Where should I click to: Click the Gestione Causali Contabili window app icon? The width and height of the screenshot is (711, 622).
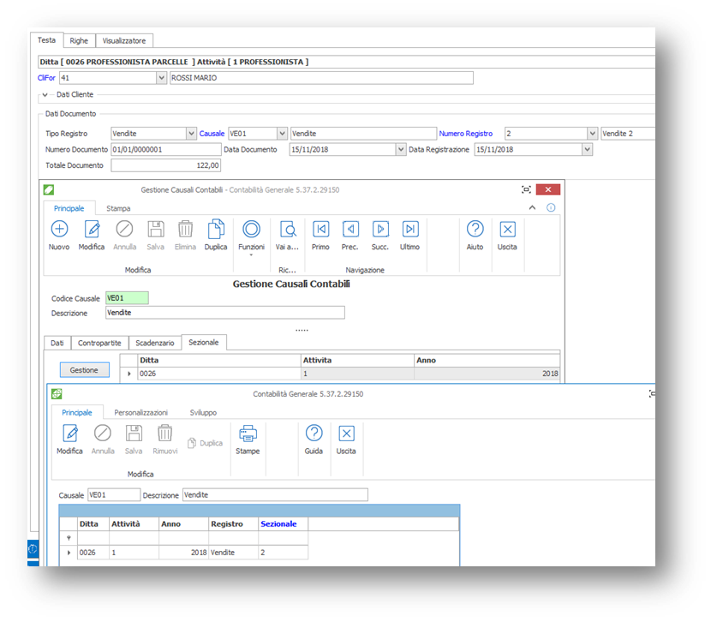(49, 190)
